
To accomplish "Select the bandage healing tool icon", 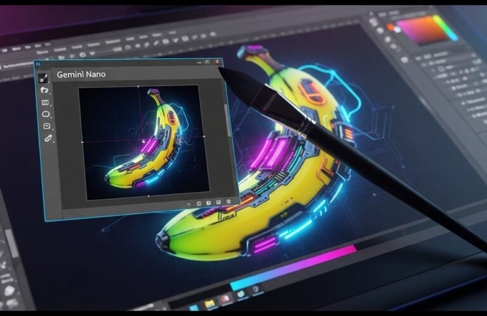I will pos(48,139).
